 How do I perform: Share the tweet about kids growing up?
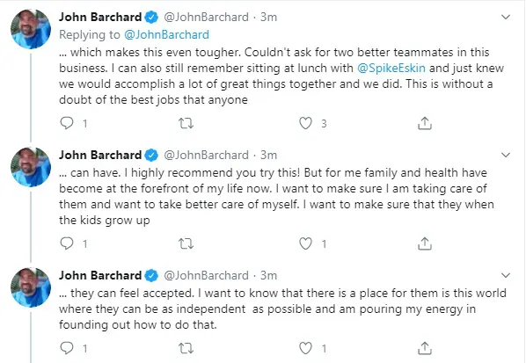pos(424,243)
